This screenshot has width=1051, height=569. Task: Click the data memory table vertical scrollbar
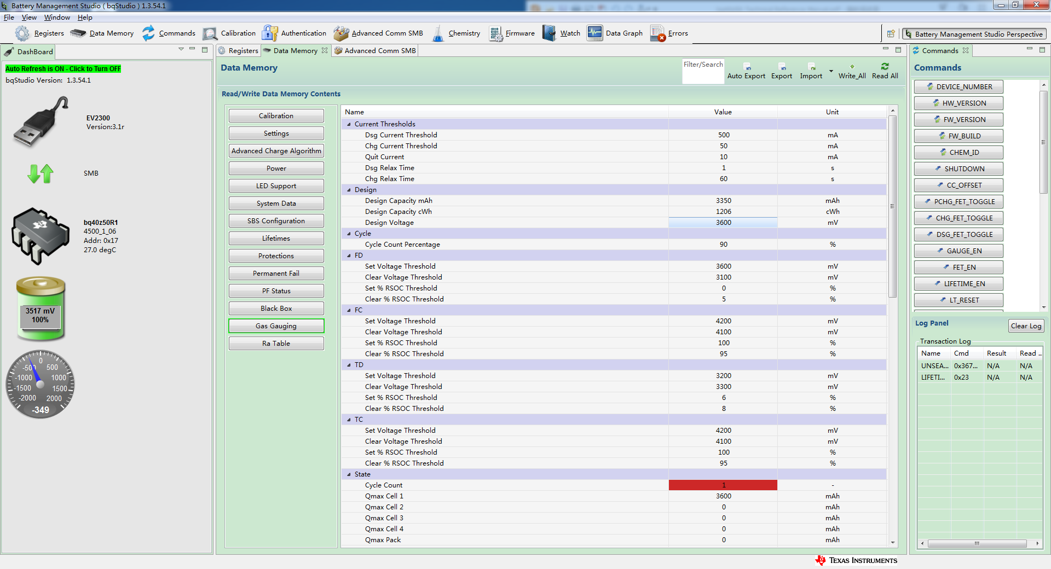tap(893, 206)
